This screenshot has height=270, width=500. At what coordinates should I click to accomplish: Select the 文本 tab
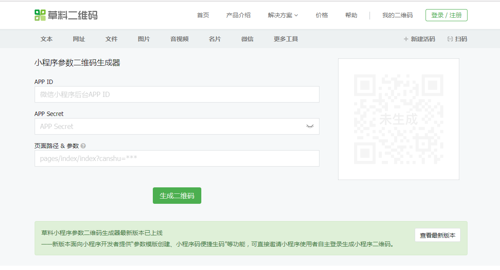(47, 39)
